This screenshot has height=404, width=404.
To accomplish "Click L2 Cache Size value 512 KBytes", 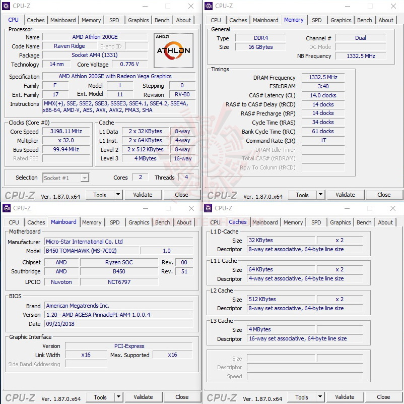I will [281, 299].
